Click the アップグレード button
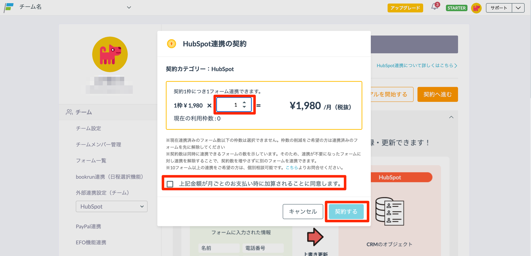 pyautogui.click(x=405, y=8)
